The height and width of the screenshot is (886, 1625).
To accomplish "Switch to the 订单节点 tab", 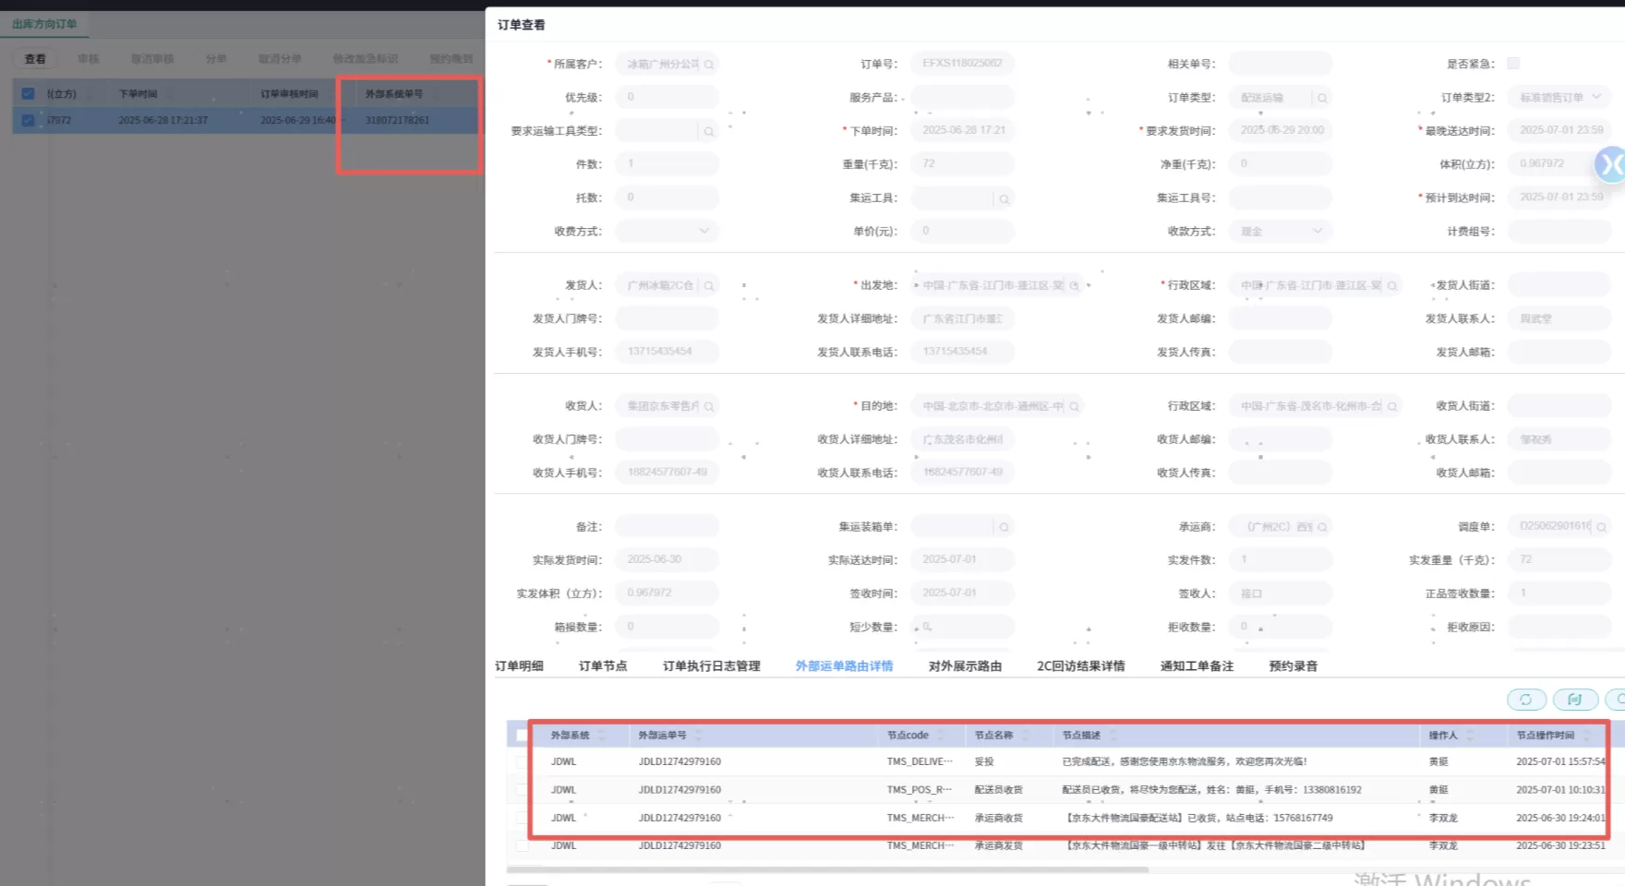I will tap(602, 666).
